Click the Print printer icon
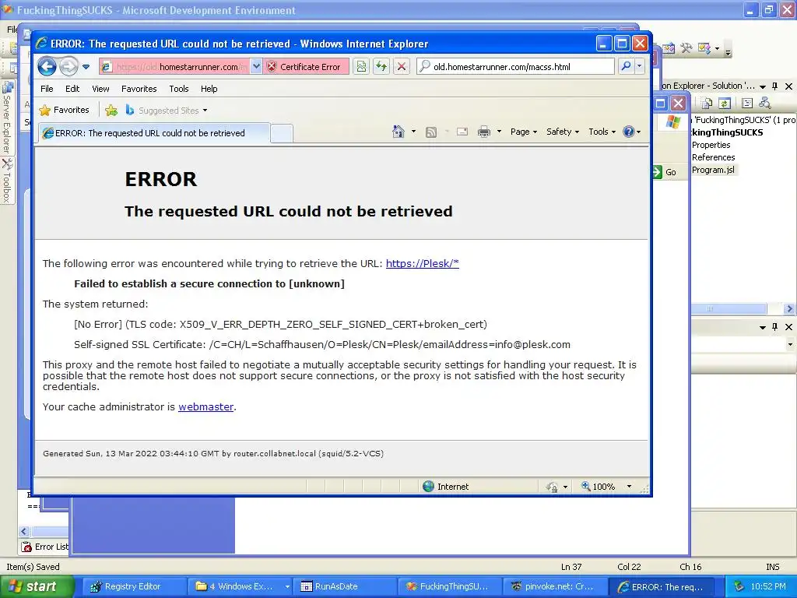Image resolution: width=797 pixels, height=598 pixels. pyautogui.click(x=484, y=132)
